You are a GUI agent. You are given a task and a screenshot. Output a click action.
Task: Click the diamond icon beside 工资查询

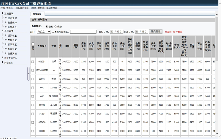[x=2, y=13]
